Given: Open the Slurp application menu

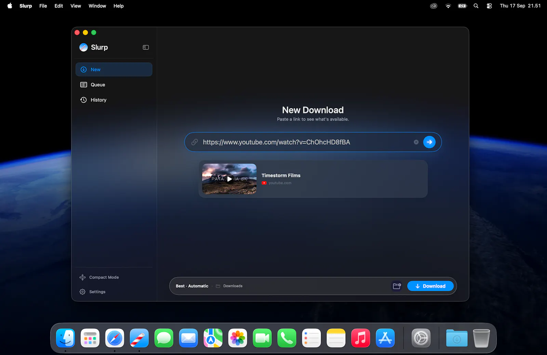Looking at the screenshot, I should click(x=26, y=6).
